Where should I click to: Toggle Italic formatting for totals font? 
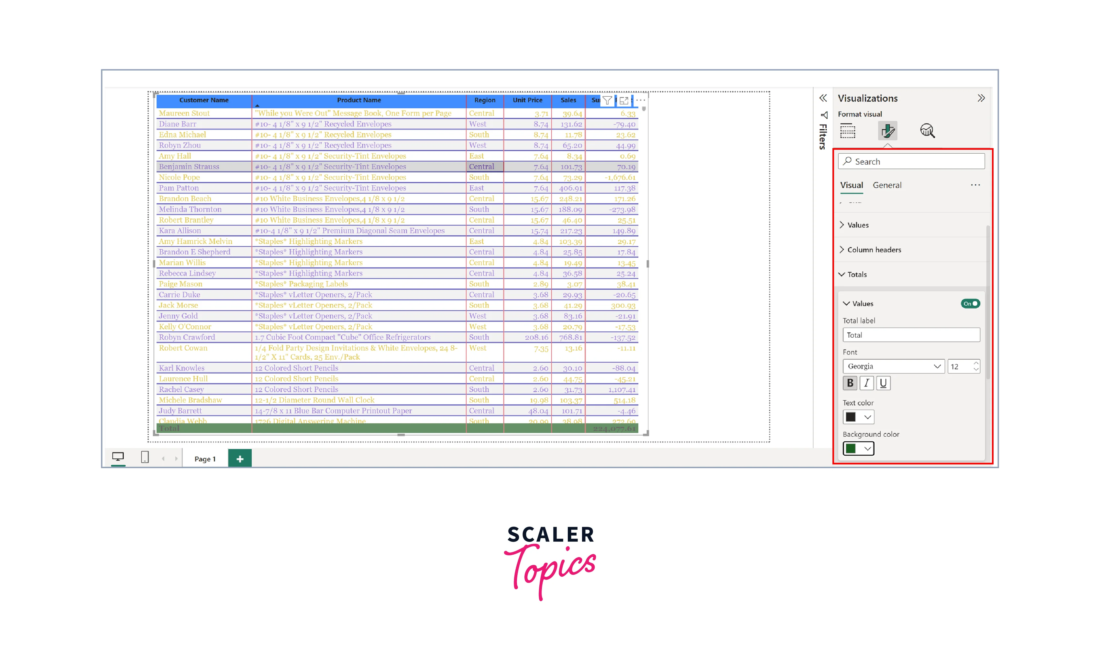[x=866, y=383]
